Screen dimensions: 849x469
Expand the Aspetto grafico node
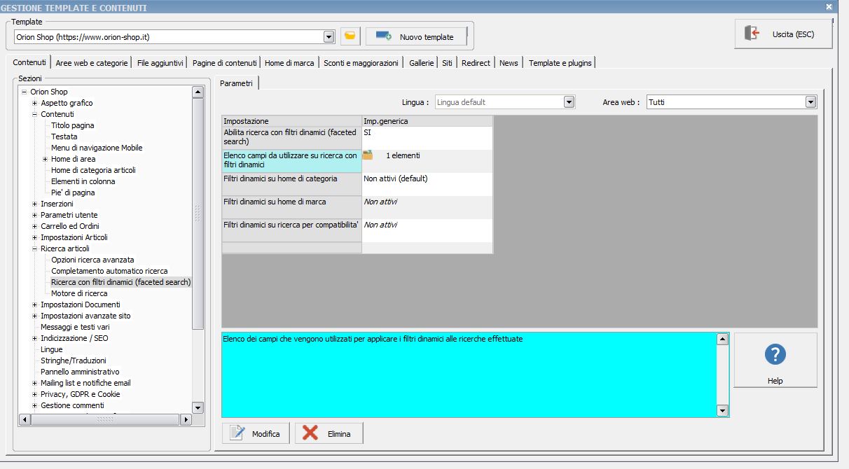tap(34, 103)
